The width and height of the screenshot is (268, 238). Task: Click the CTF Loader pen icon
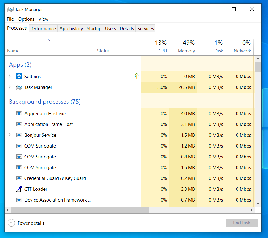click(x=19, y=189)
